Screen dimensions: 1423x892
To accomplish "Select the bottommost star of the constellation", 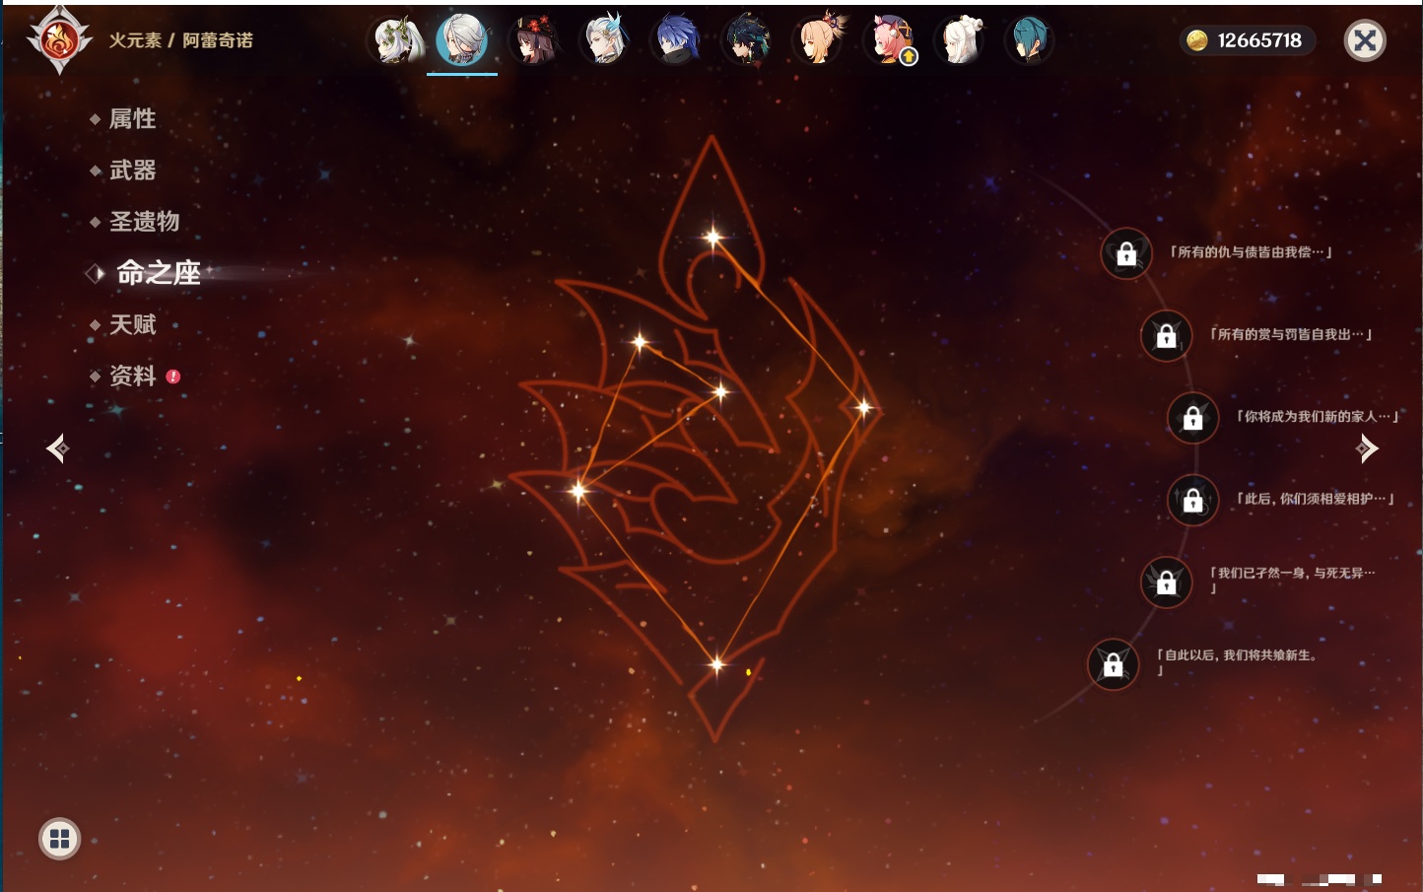I will coord(716,664).
